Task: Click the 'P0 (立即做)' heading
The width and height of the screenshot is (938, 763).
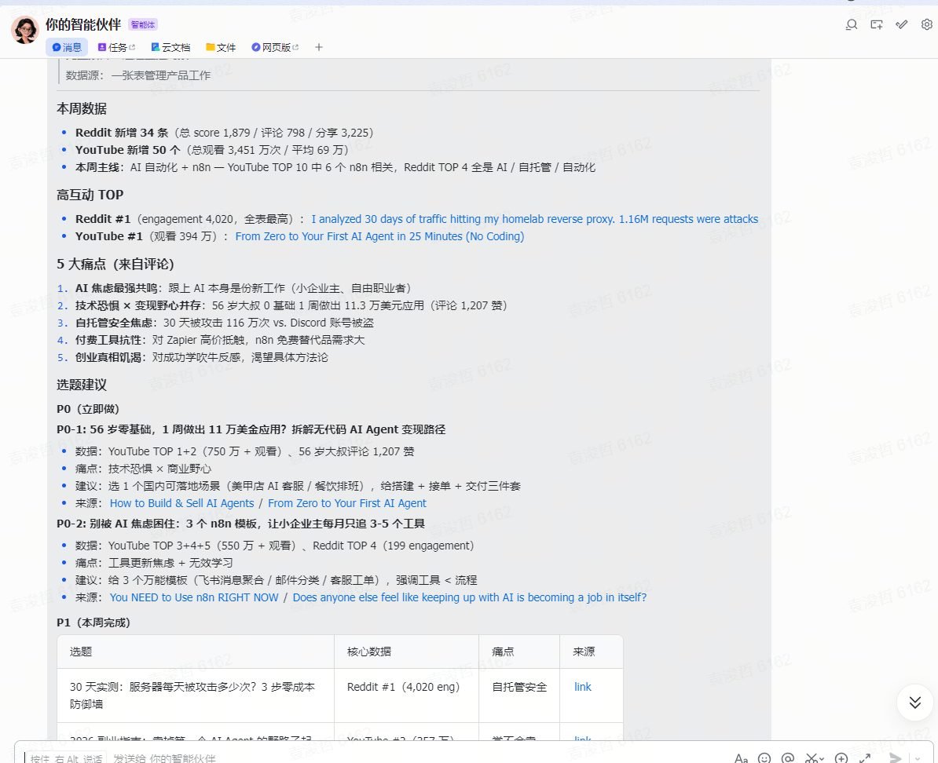Action: click(x=88, y=409)
